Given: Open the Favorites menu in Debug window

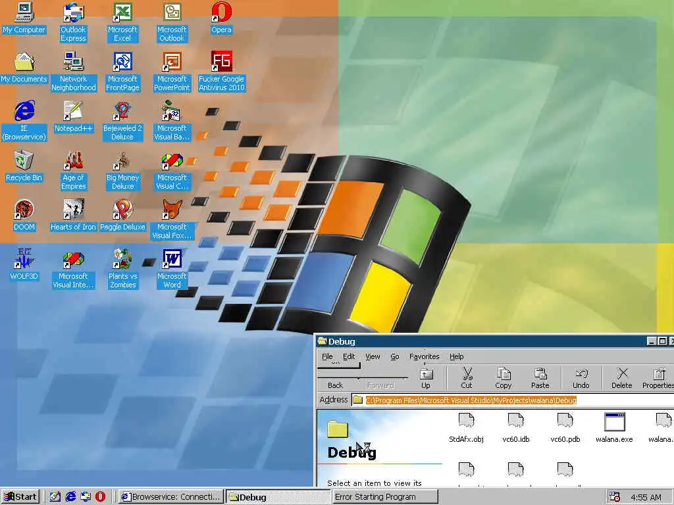Looking at the screenshot, I should 425,356.
